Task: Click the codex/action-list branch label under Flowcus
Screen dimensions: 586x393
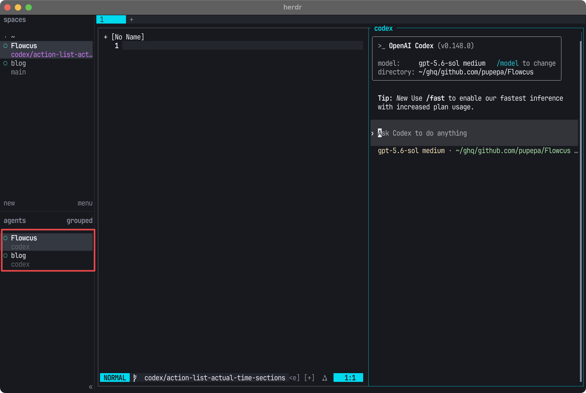Action: coord(52,55)
